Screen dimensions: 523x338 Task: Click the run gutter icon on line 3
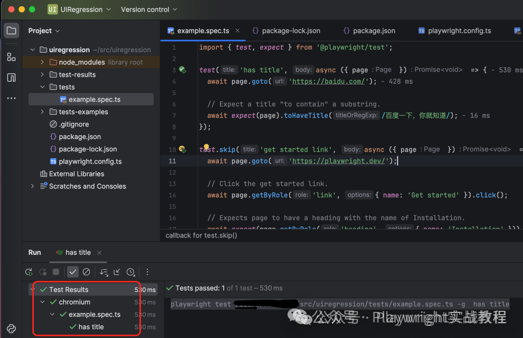183,70
